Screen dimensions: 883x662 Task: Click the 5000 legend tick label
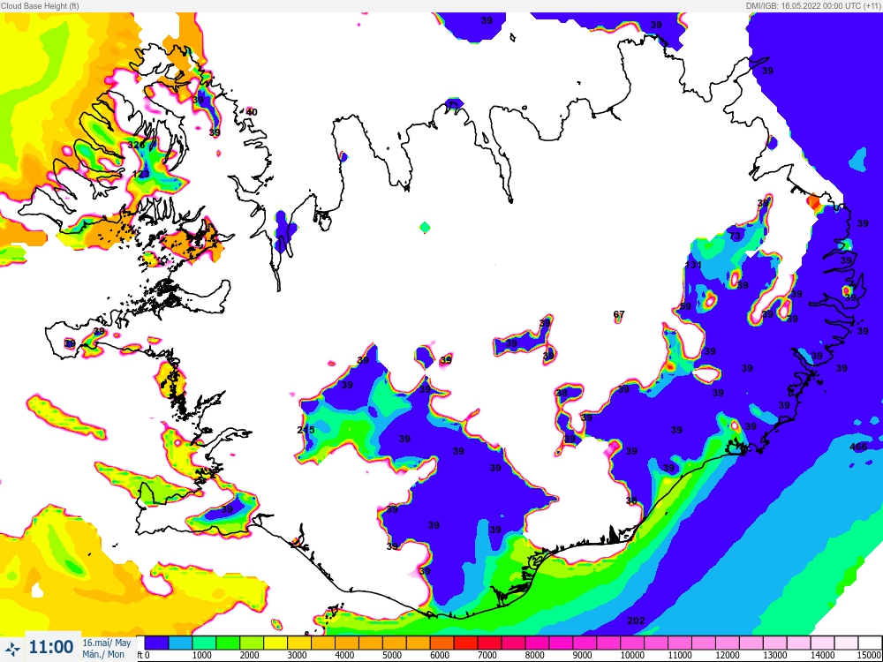pos(392,655)
